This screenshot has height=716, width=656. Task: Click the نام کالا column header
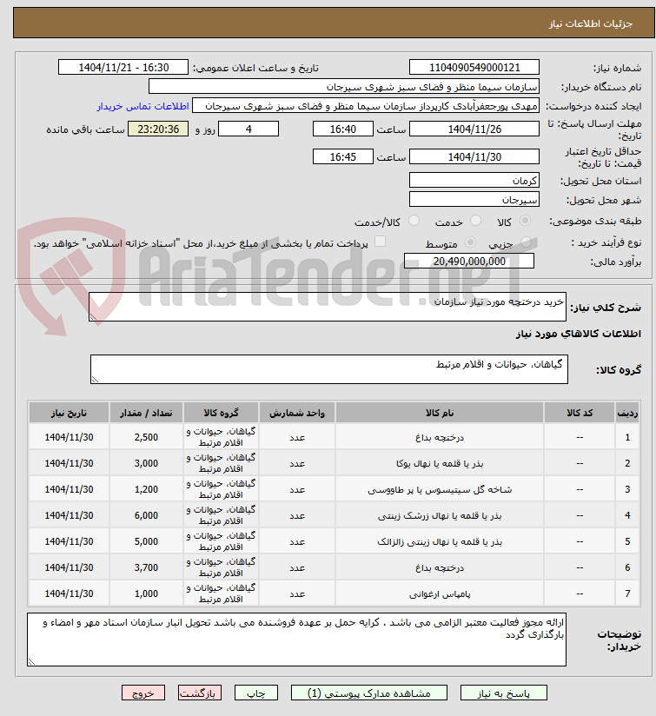[x=439, y=413]
